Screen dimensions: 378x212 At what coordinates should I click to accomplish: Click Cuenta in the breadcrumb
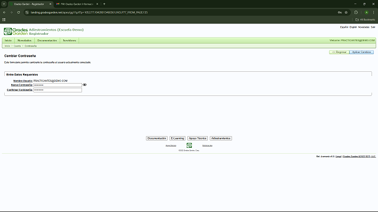pyautogui.click(x=17, y=46)
